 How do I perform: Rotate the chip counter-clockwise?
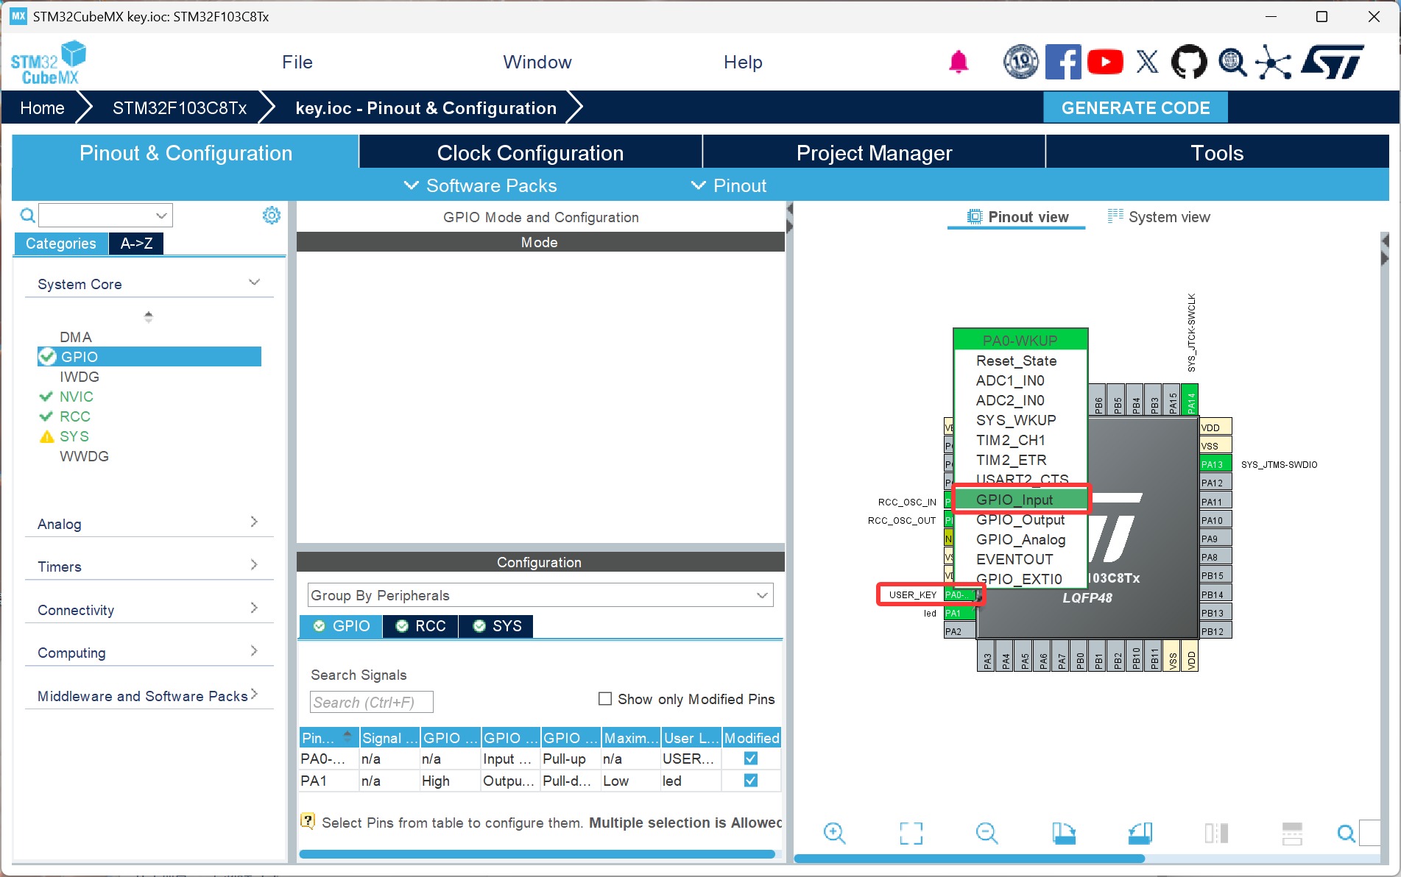click(x=1140, y=833)
